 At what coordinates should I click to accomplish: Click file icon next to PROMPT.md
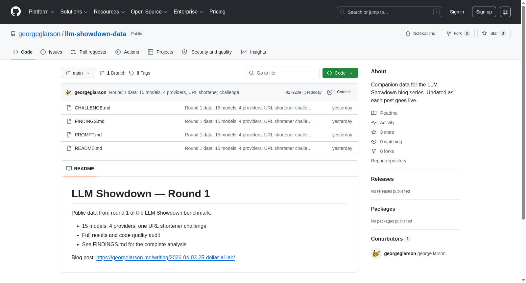pyautogui.click(x=69, y=135)
